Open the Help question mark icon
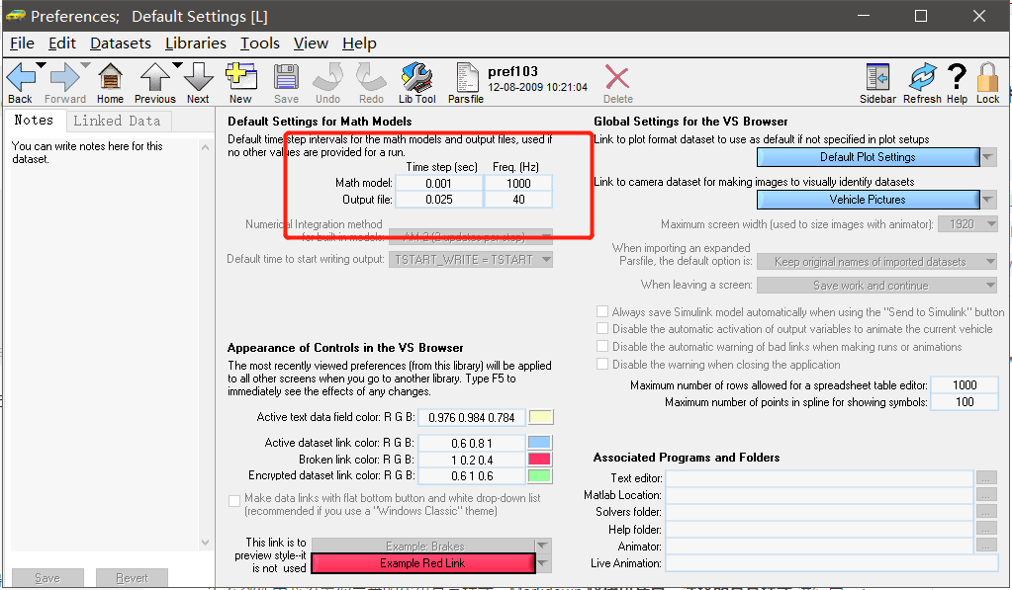 [957, 76]
